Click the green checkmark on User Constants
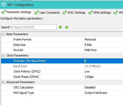 [37, 13]
